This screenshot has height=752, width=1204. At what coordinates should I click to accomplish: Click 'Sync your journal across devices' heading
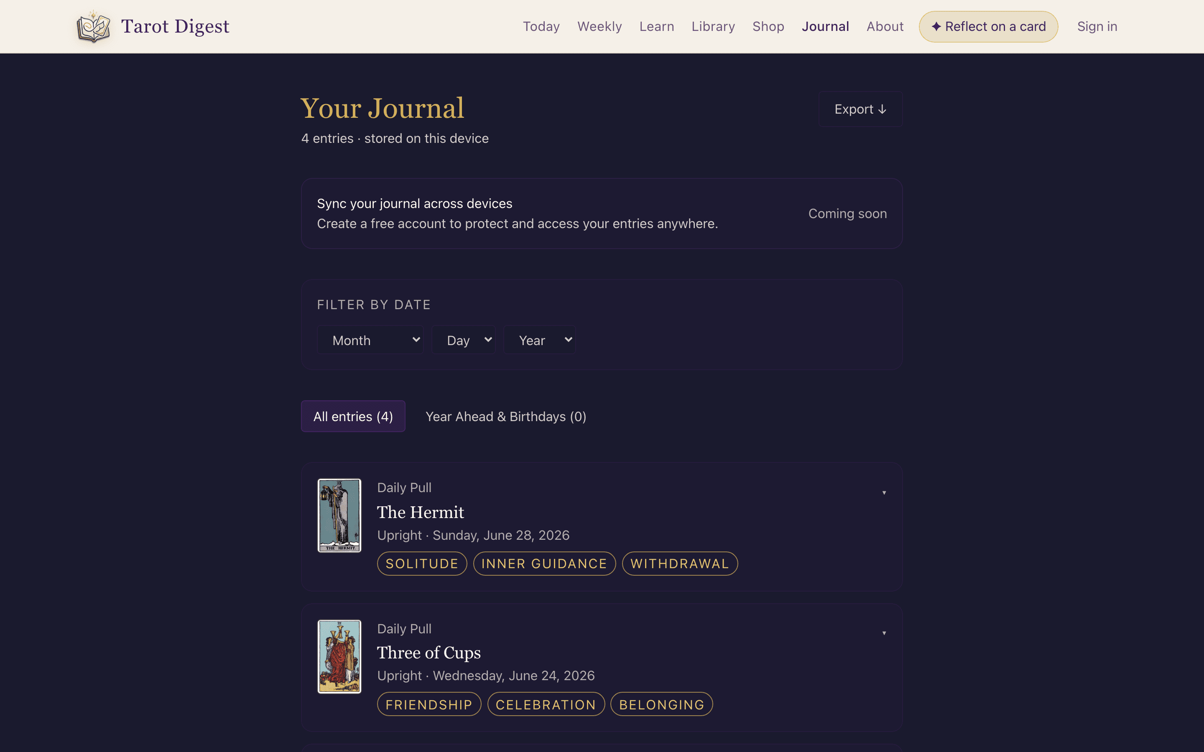click(414, 203)
